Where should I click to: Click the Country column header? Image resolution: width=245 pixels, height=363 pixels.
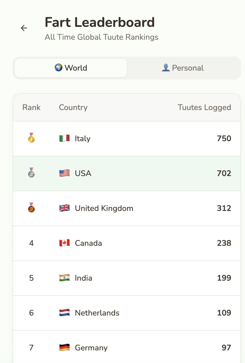[73, 107]
